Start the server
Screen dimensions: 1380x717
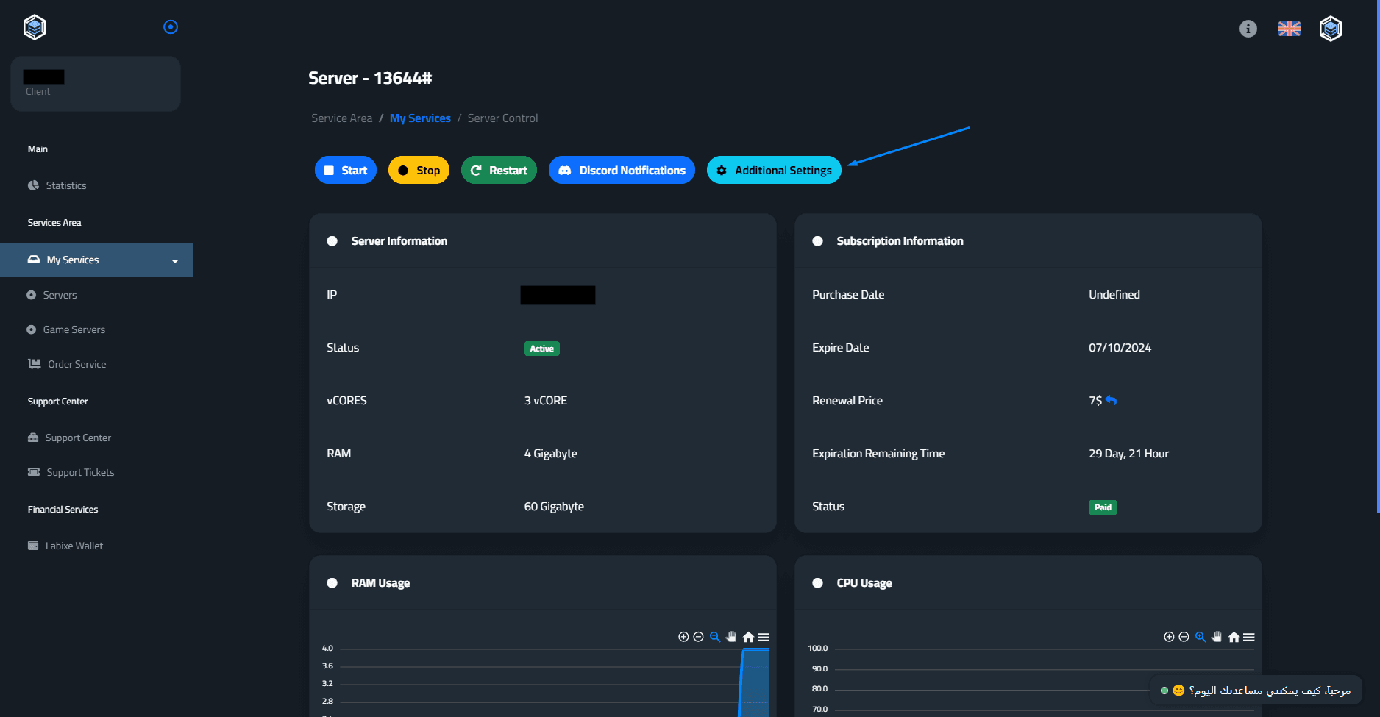coord(346,170)
